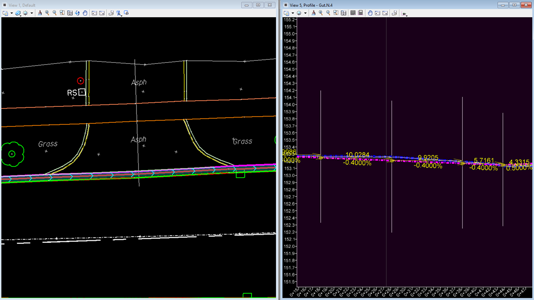The width and height of the screenshot is (534, 300).
Task: Open first calculator-grid tool in profile toolbar
Action: click(353, 13)
